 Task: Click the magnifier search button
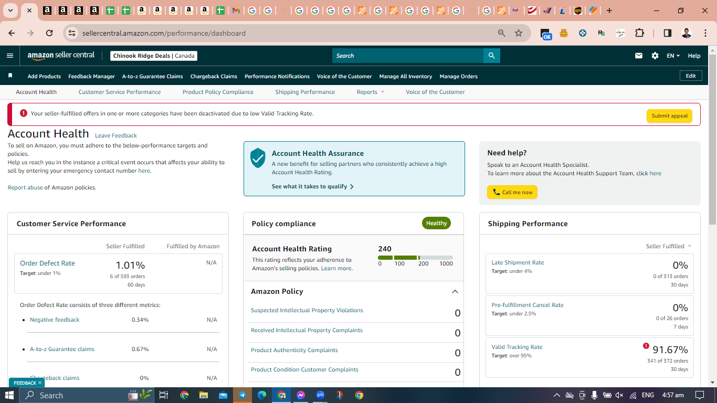(491, 56)
